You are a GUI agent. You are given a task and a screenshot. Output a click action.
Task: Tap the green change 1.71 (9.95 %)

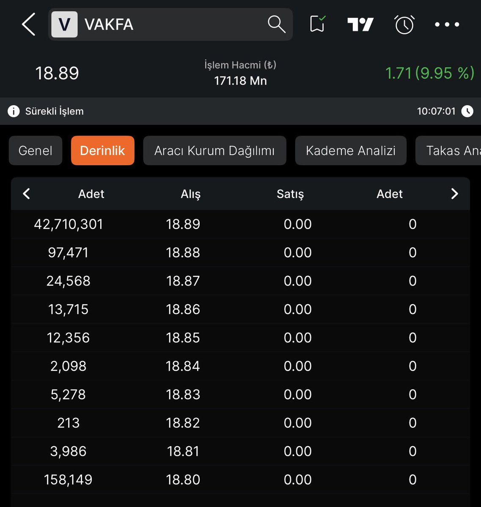pyautogui.click(x=430, y=73)
